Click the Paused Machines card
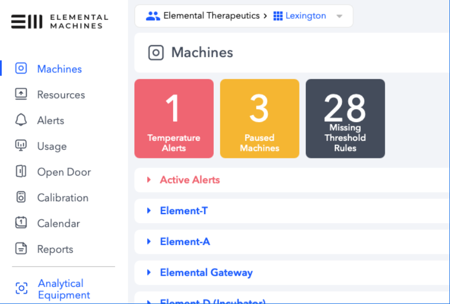Image resolution: width=450 pixels, height=304 pixels. 260,118
